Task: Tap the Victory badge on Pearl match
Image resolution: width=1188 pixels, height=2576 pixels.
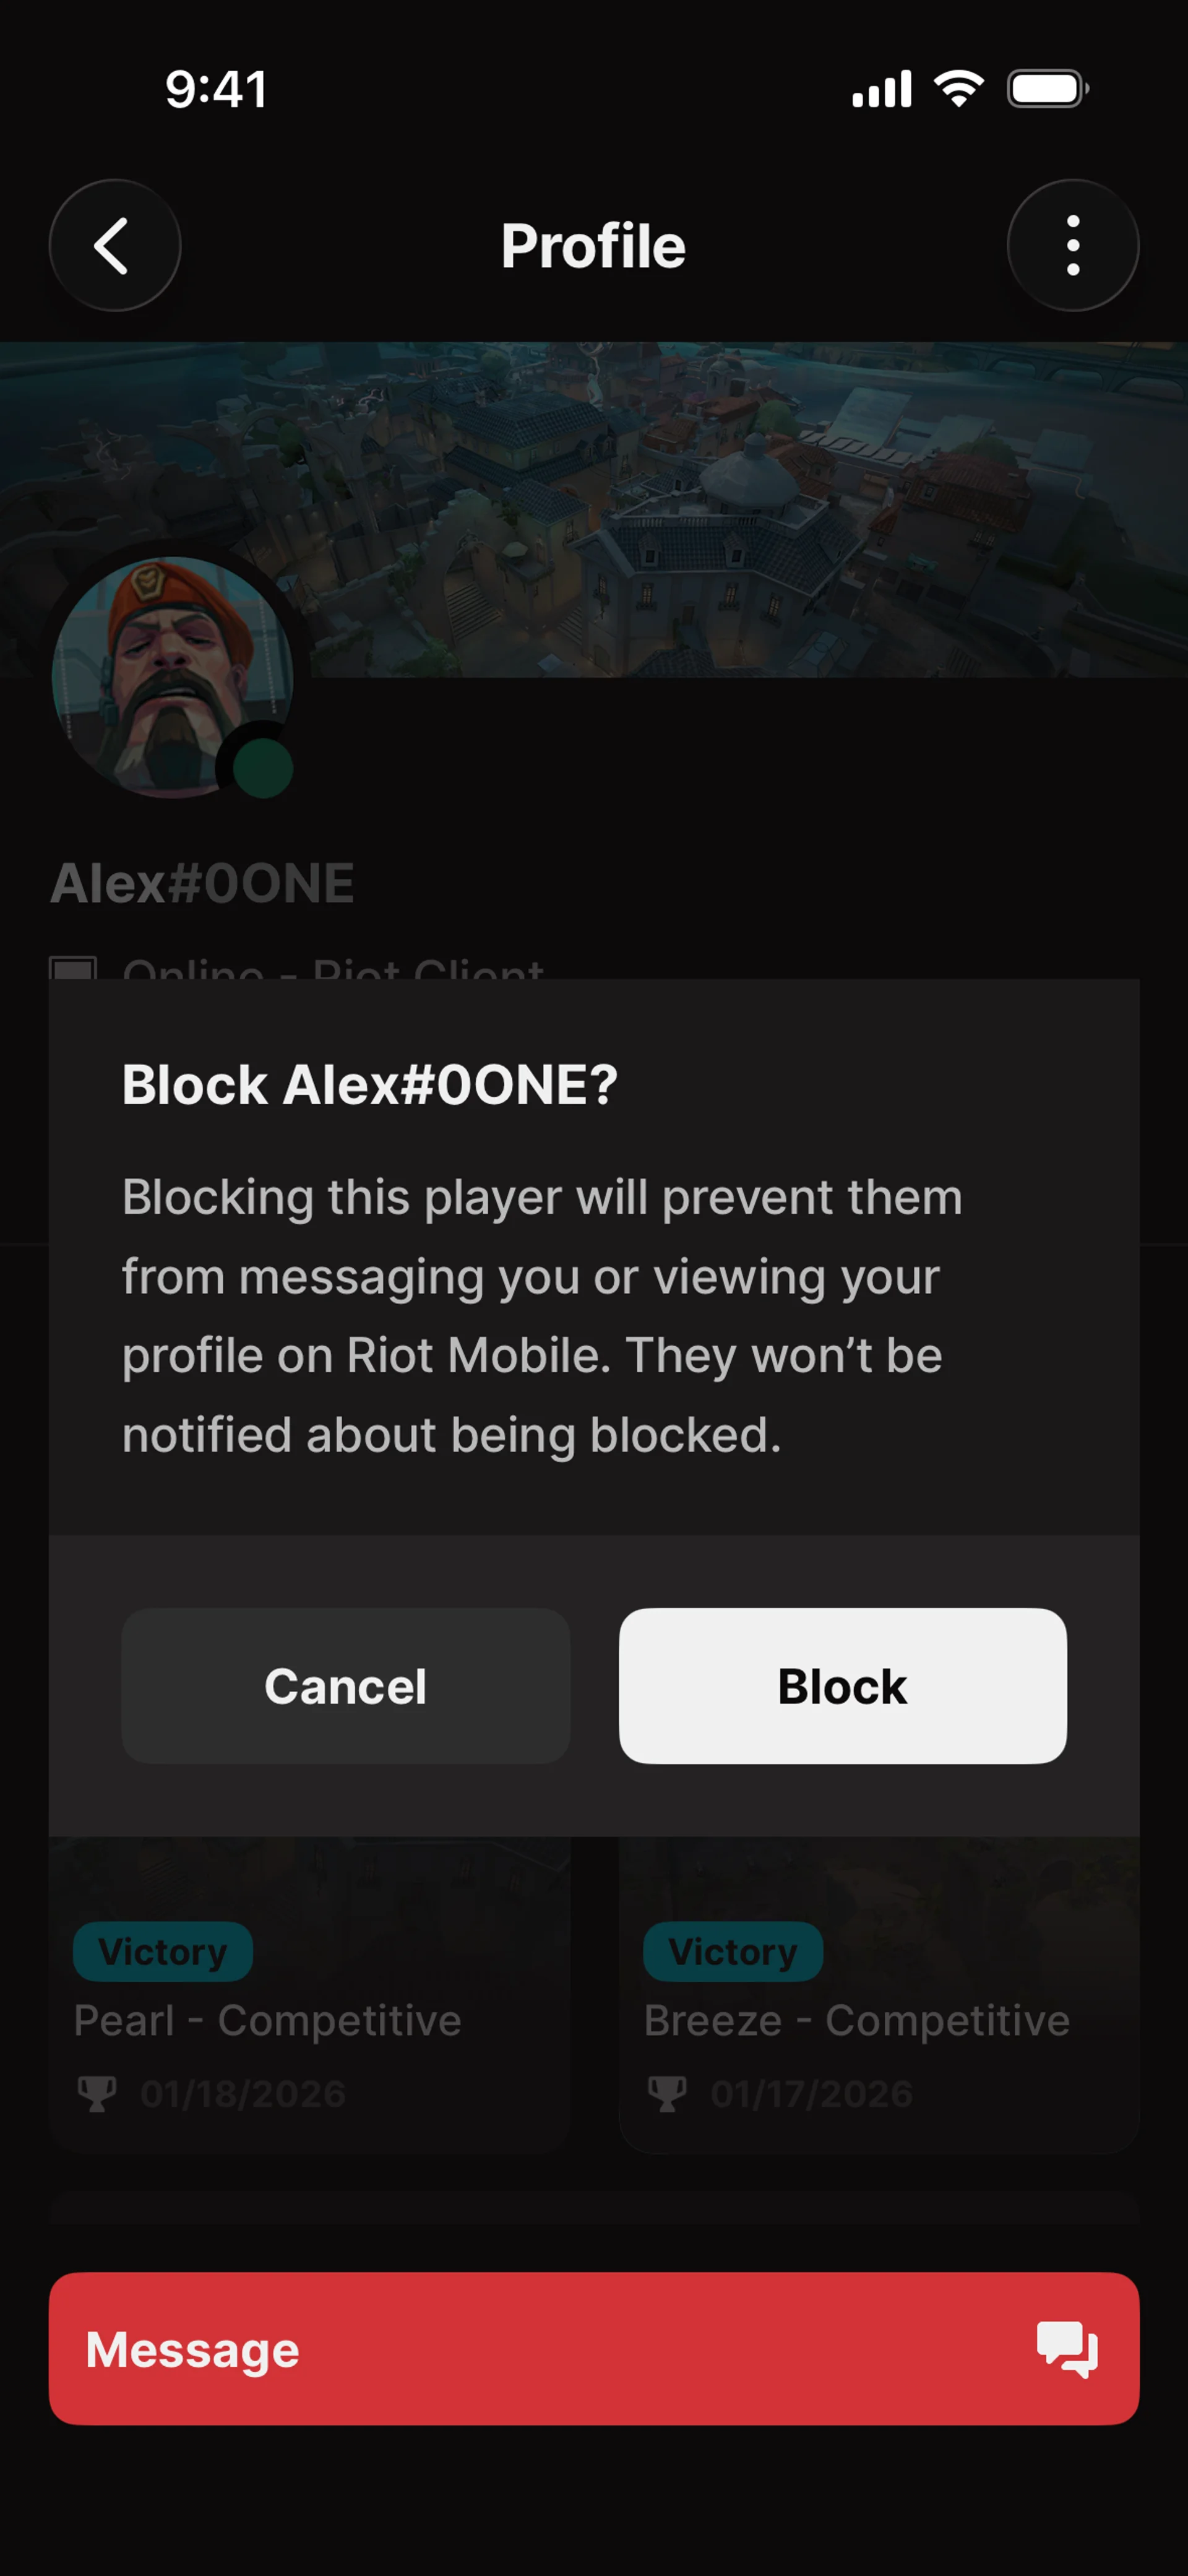Action: click(x=163, y=1951)
